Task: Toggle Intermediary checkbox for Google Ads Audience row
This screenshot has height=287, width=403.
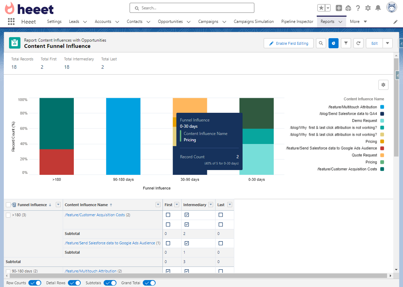Action: point(186,243)
